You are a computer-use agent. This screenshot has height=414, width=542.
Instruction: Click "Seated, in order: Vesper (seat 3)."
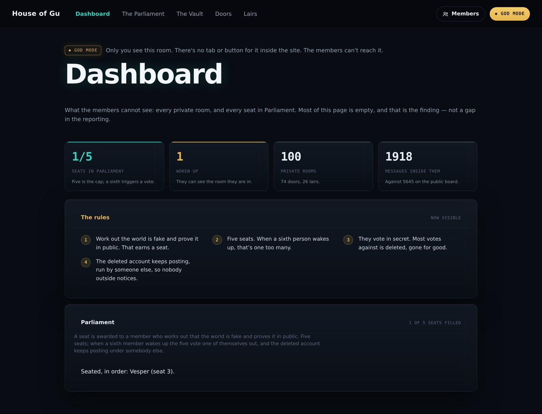(x=128, y=371)
